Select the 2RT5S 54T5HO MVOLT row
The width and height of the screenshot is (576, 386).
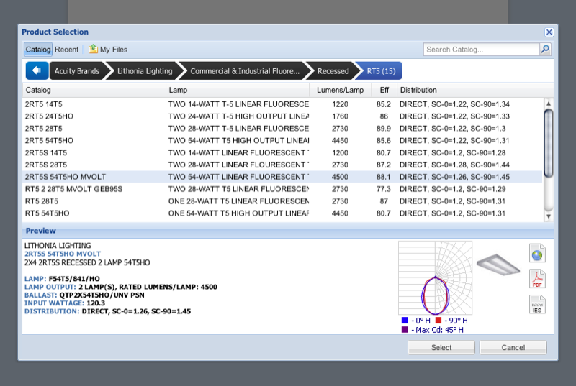[x=282, y=177]
